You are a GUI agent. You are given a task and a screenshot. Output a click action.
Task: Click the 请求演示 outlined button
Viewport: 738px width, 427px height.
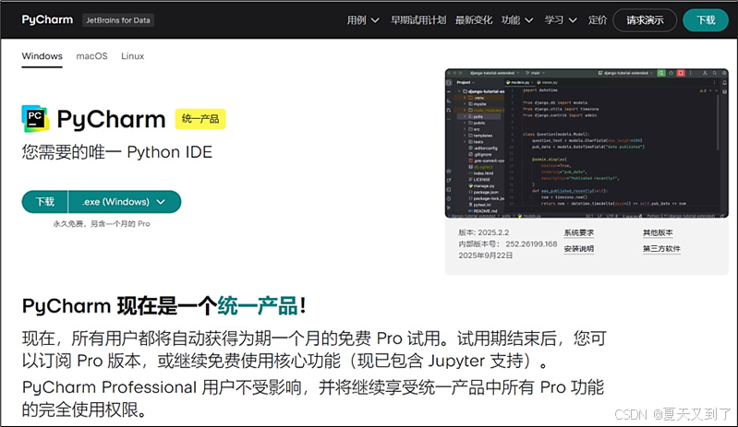point(645,20)
